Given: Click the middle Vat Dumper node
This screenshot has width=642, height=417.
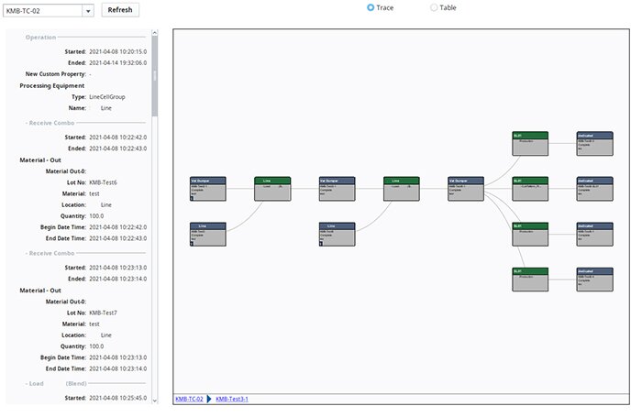Looking at the screenshot, I should [x=337, y=189].
